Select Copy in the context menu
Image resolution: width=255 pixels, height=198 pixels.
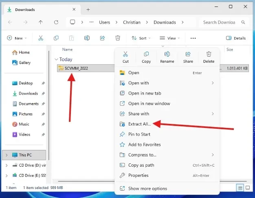(x=146, y=57)
